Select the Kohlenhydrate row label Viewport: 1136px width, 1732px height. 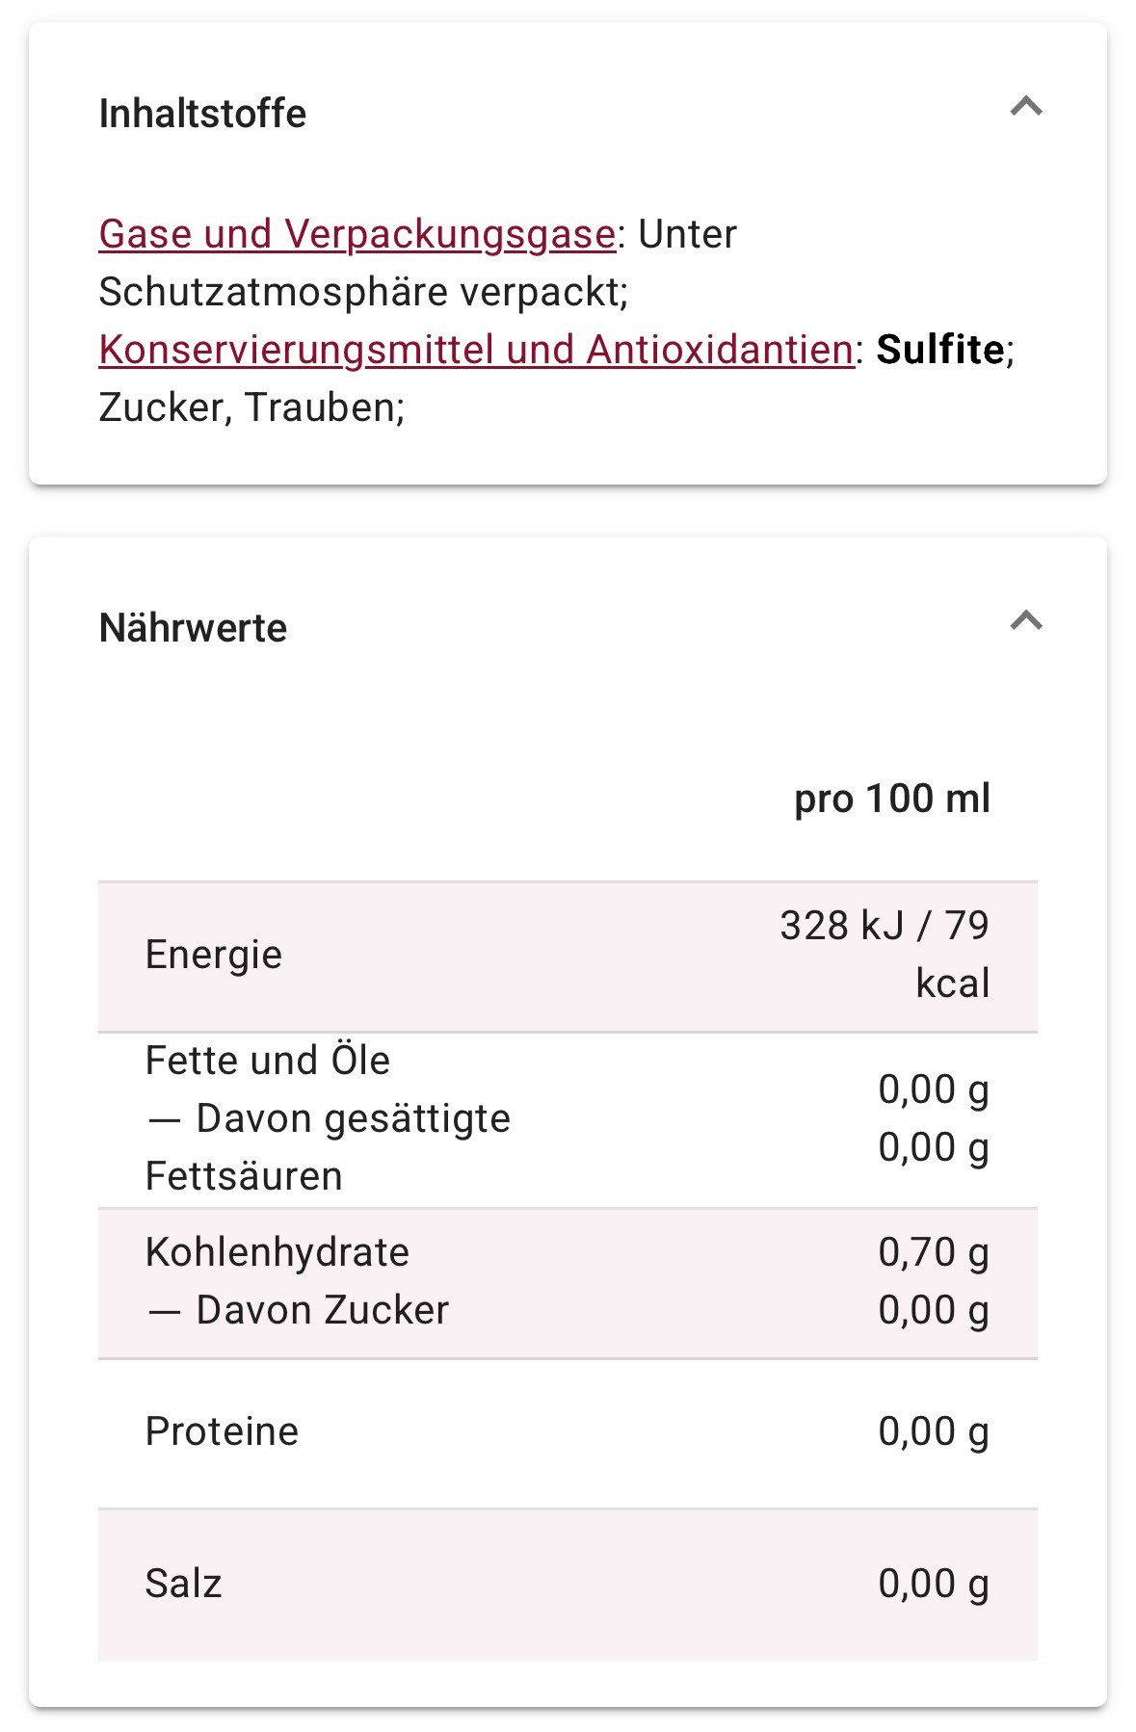pyautogui.click(x=277, y=1252)
